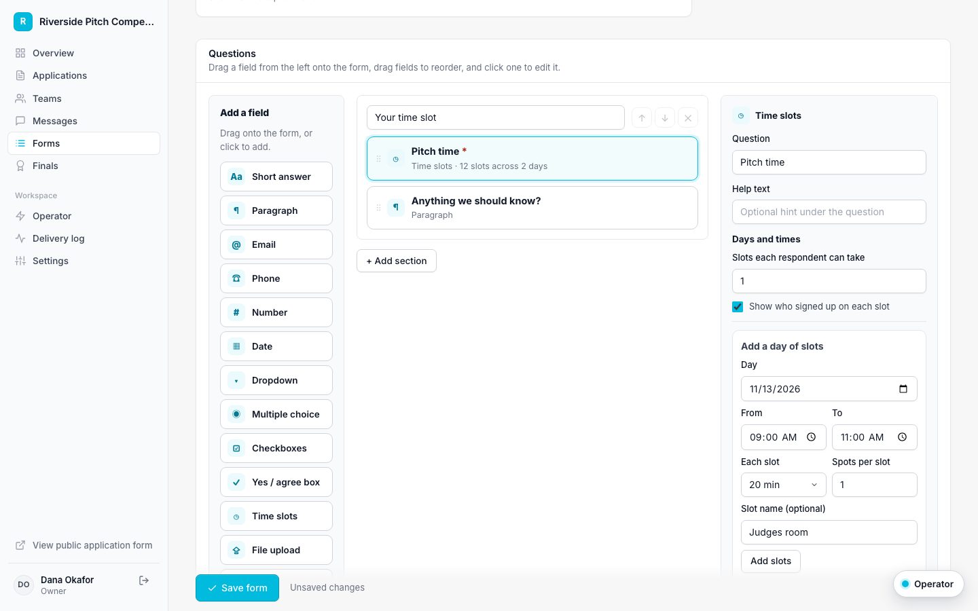The width and height of the screenshot is (978, 611).
Task: Grab the drag handle of Pitch time field
Action: tap(378, 159)
